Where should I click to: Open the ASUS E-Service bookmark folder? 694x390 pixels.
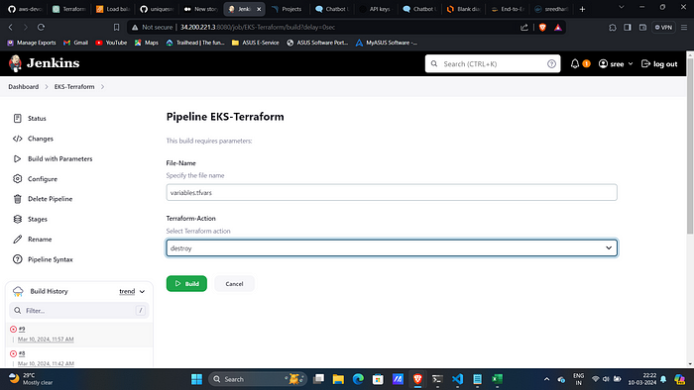coord(256,43)
